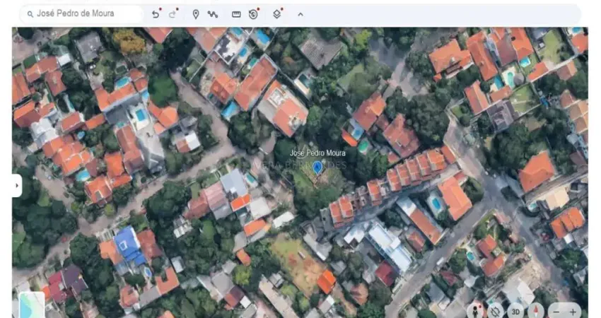Open the map layers menu
Image resolution: width=601 pixels, height=318 pixels.
277,14
